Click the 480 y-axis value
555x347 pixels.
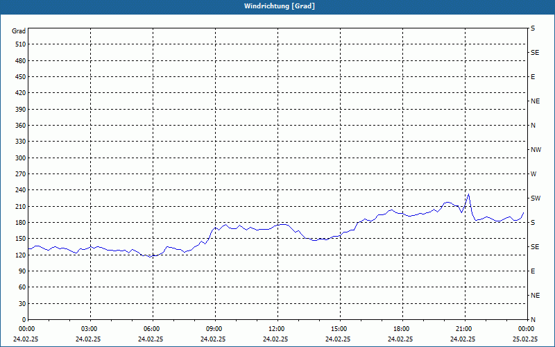[x=21, y=61]
